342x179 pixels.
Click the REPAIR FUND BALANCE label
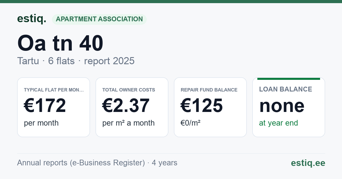(209, 90)
